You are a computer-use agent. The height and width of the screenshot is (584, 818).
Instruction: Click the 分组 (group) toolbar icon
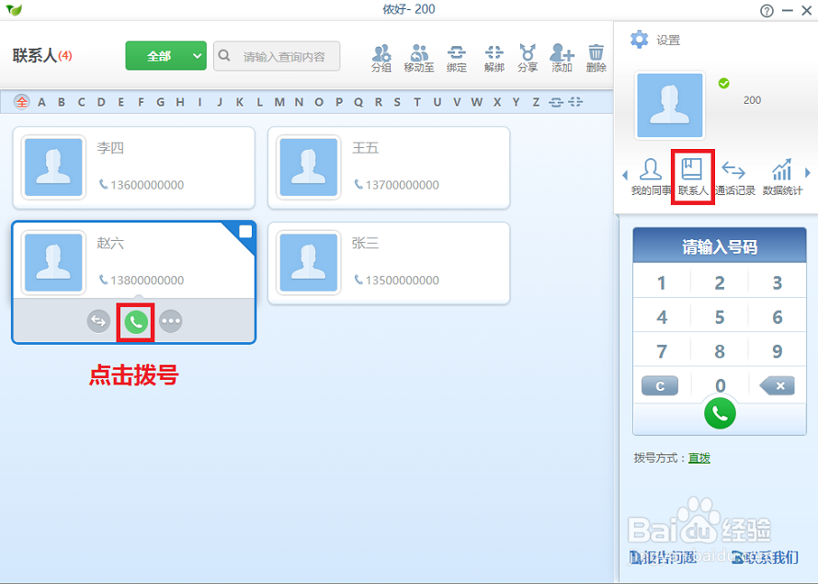point(382,55)
